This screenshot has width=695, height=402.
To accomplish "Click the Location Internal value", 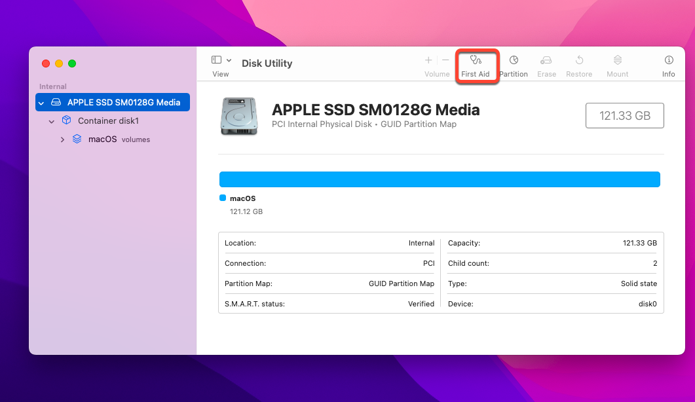I will click(x=422, y=244).
